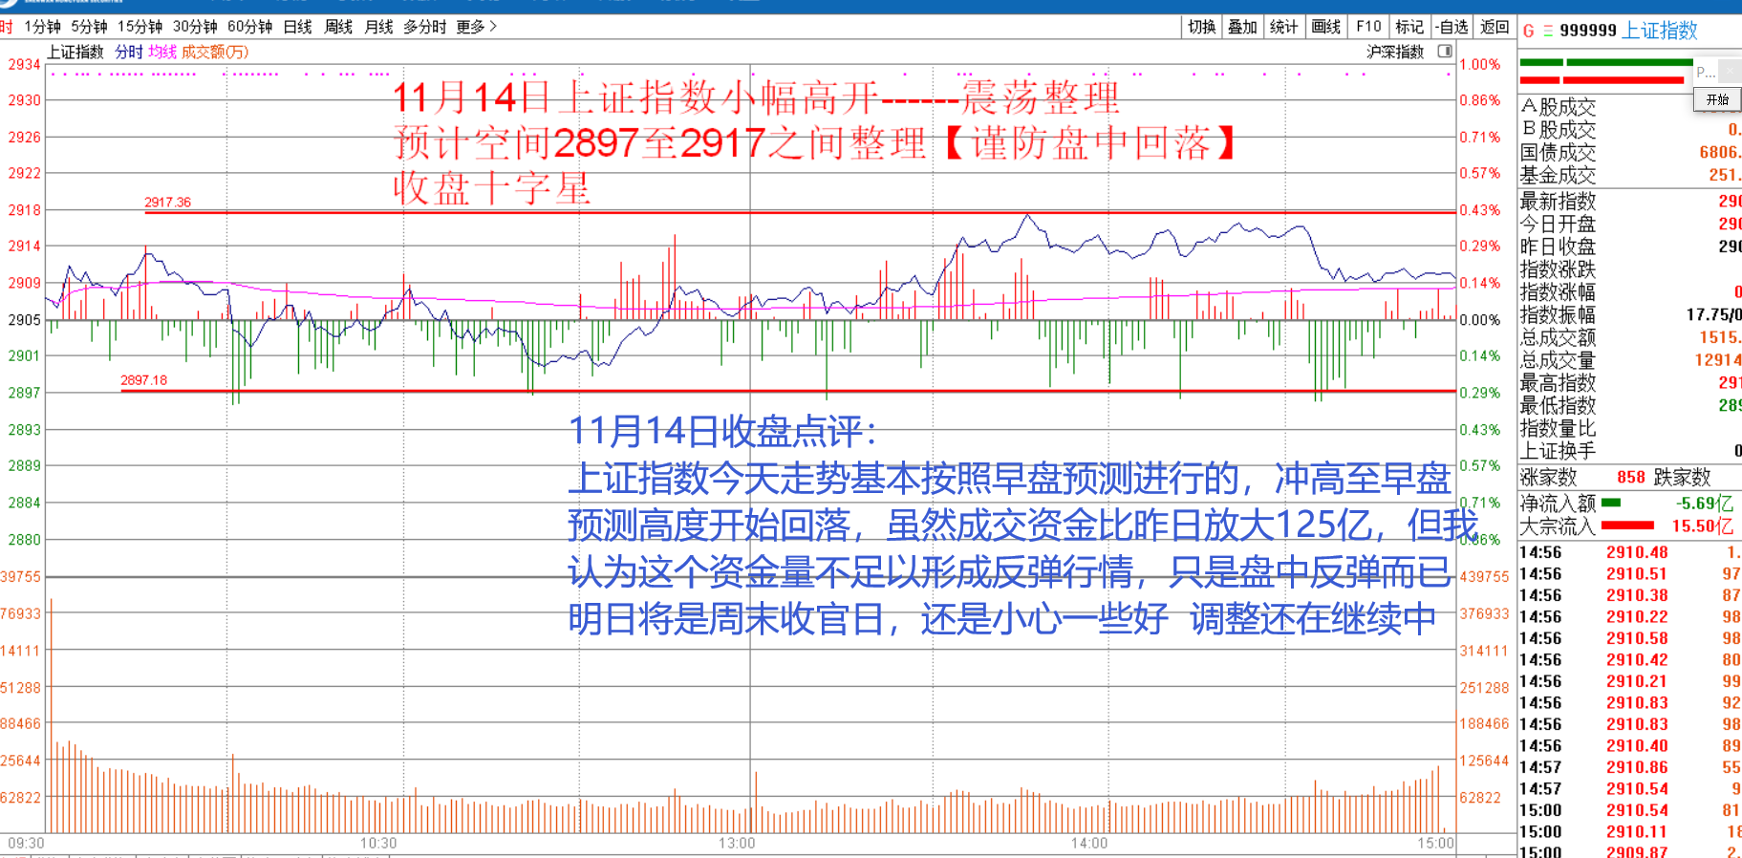Click the 成交额(万) legend label
Viewport: 1742px width, 858px height.
215,52
